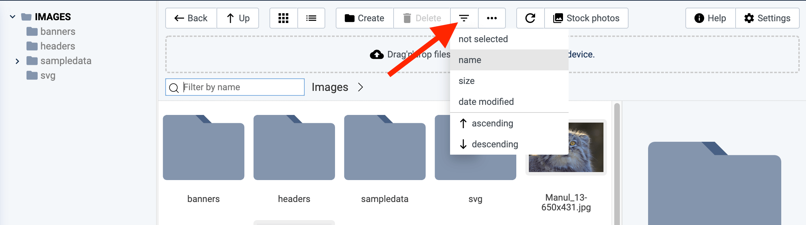Select banners in the folder tree
Viewport: 806px width, 225px height.
coord(51,31)
